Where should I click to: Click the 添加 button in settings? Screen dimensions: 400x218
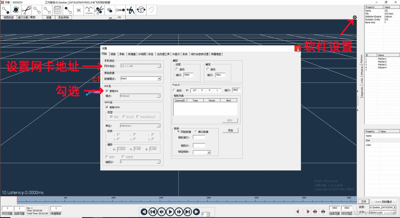[230, 131]
